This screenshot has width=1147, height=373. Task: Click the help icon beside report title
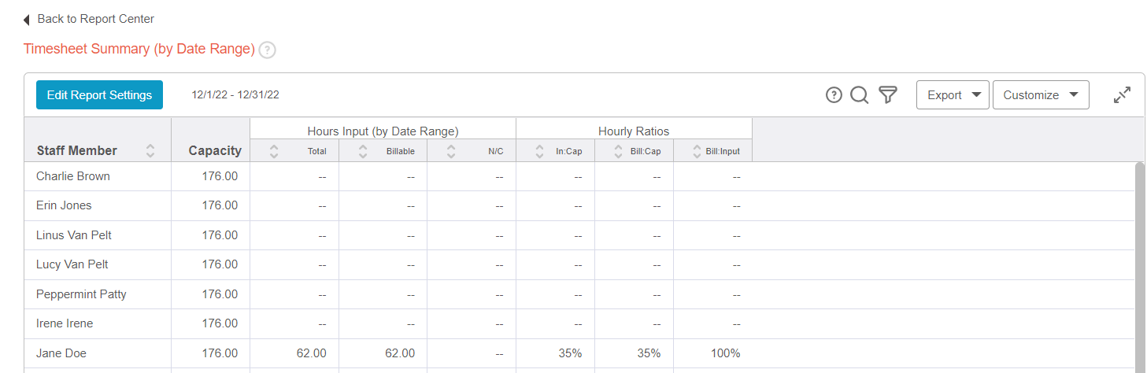pyautogui.click(x=268, y=50)
